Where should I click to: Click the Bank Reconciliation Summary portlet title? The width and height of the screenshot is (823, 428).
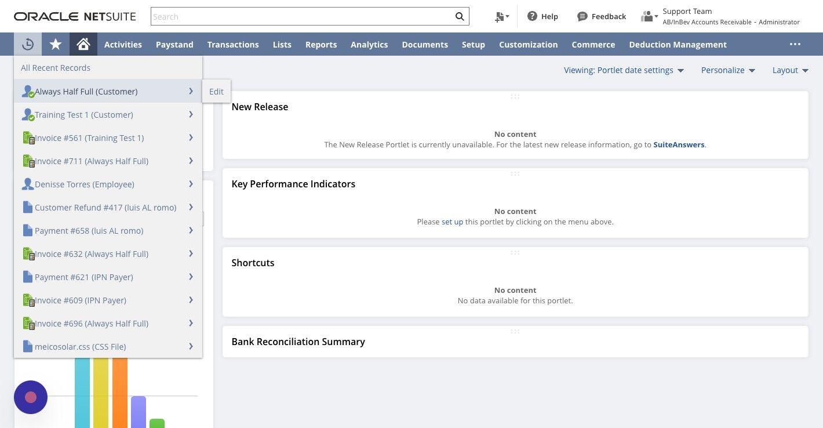298,342
